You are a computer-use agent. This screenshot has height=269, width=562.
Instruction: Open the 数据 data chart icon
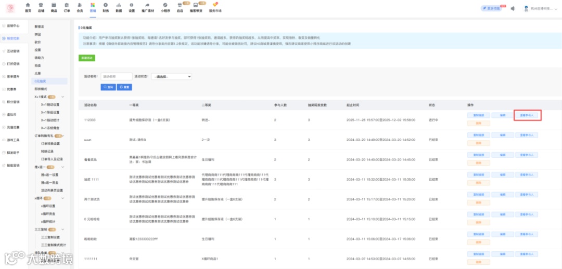coord(119,5)
